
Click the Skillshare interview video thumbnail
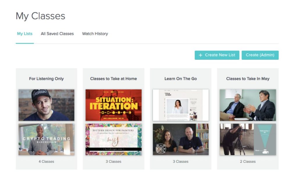(248, 105)
